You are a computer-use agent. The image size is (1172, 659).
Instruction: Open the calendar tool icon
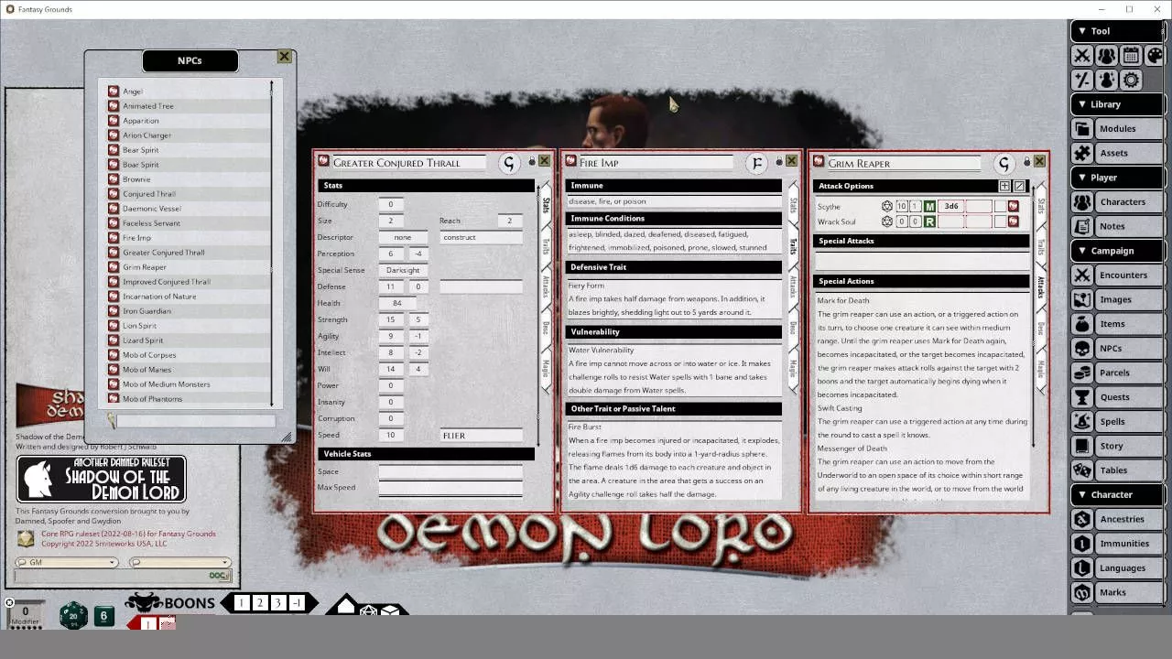[x=1131, y=56]
